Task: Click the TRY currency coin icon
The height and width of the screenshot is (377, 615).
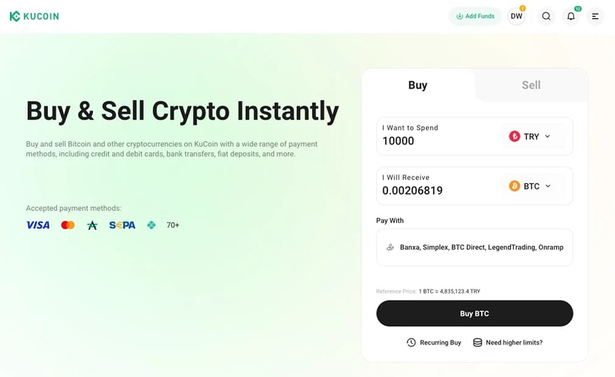Action: (515, 136)
